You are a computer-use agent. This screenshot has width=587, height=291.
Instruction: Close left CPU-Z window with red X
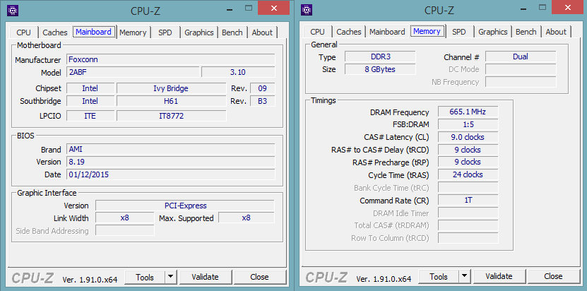273,8
